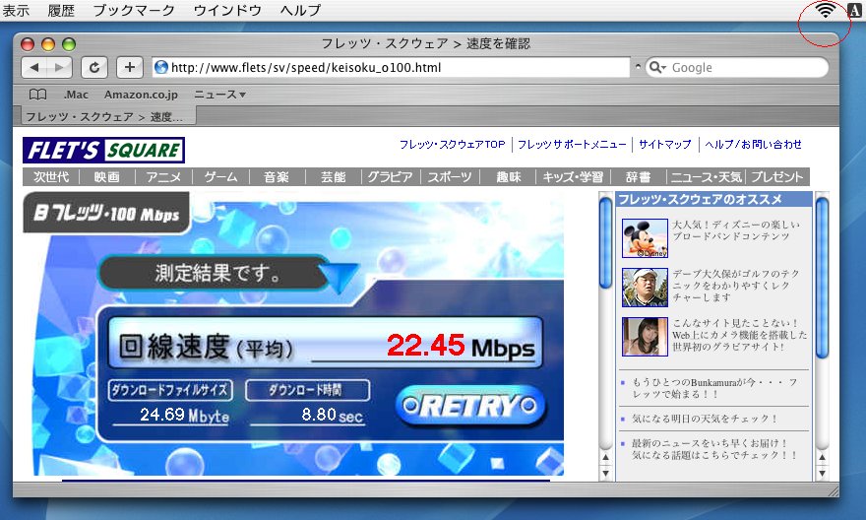The height and width of the screenshot is (520, 866).
Task: Go to アニメ category
Action: click(x=163, y=177)
